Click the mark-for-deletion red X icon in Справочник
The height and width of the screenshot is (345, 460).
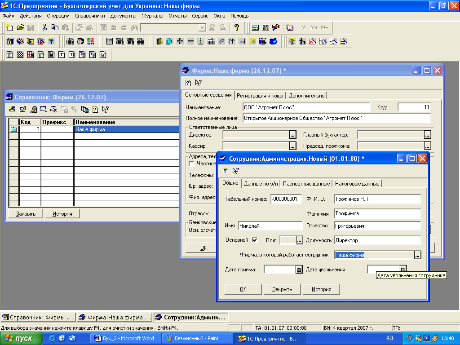pos(54,109)
